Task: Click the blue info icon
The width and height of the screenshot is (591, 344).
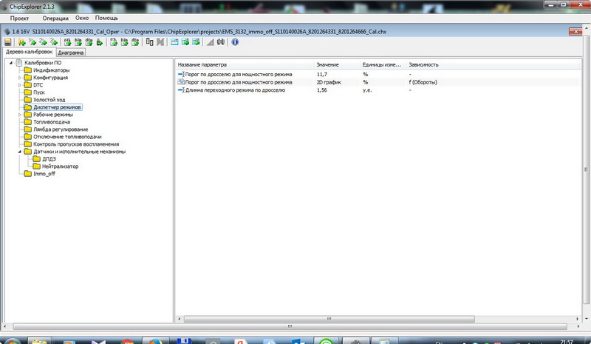Action: click(x=235, y=42)
